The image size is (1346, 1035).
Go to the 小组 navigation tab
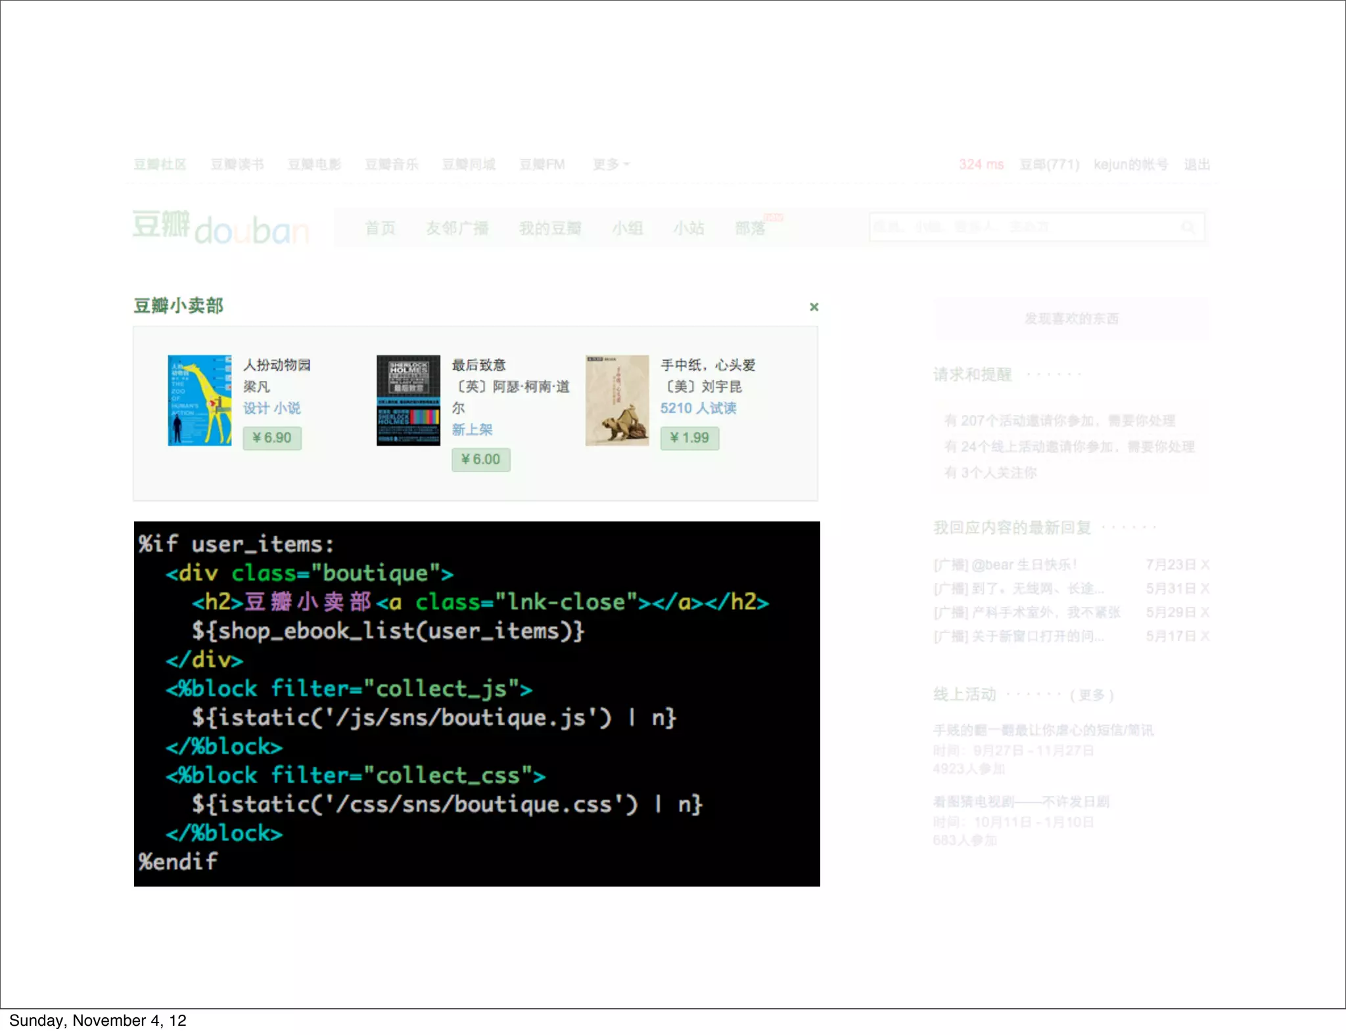coord(628,228)
